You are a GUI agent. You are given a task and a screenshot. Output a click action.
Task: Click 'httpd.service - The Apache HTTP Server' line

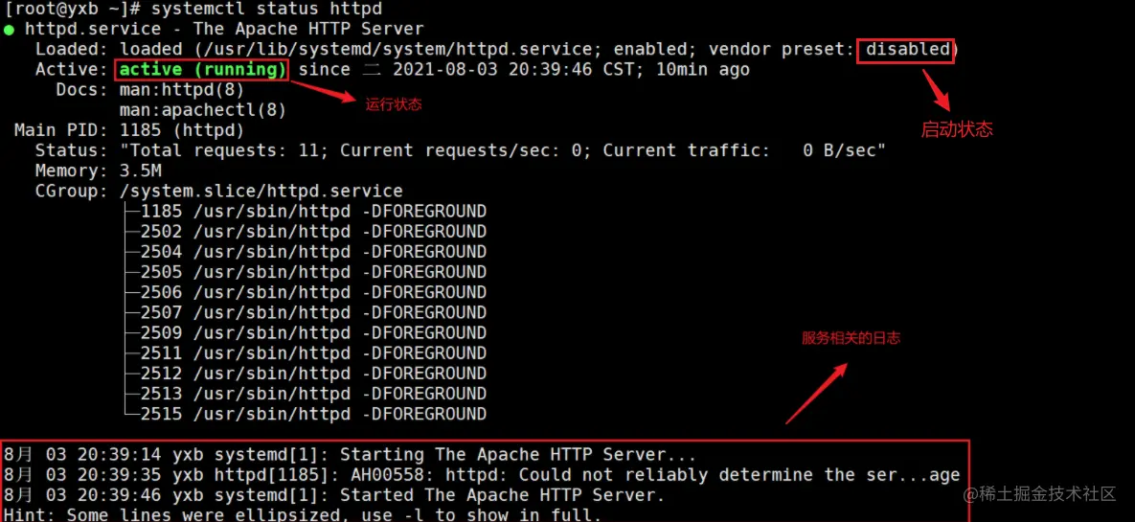224,30
